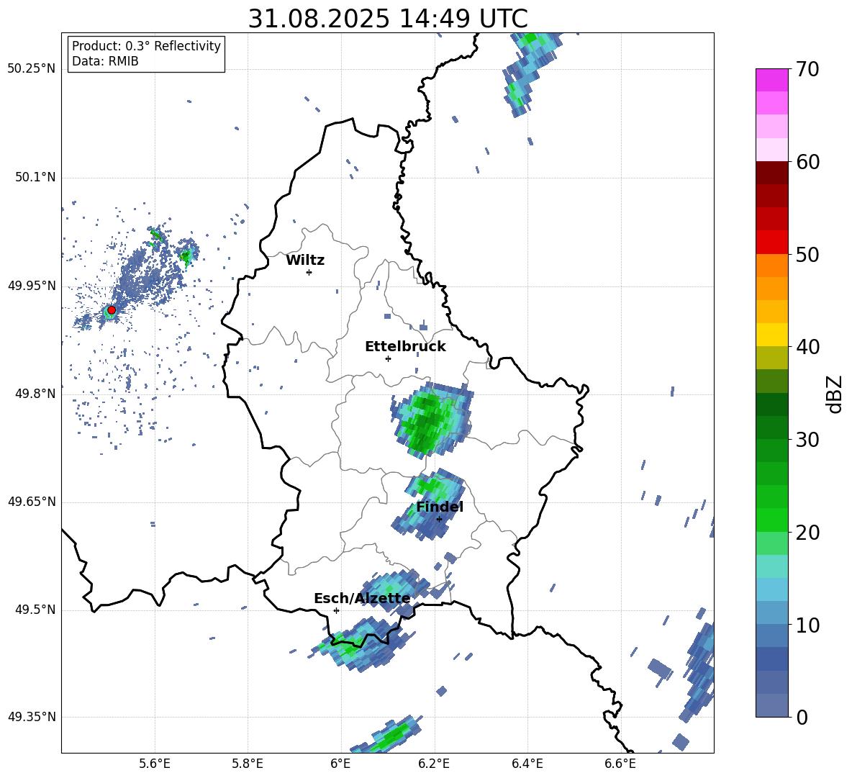
Task: Click the colorbar value 70
Action: pyautogui.click(x=807, y=70)
